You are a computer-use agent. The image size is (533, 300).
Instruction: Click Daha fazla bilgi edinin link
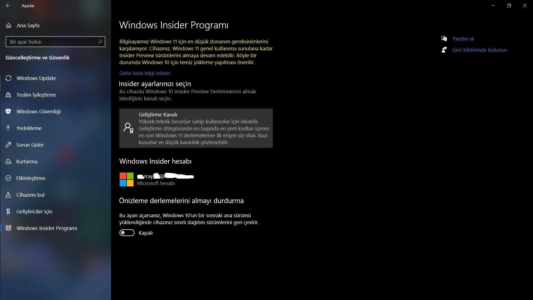pos(145,73)
